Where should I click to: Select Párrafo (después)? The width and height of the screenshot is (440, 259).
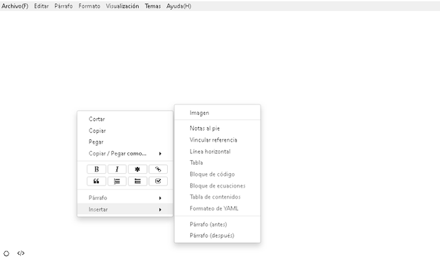217,236
